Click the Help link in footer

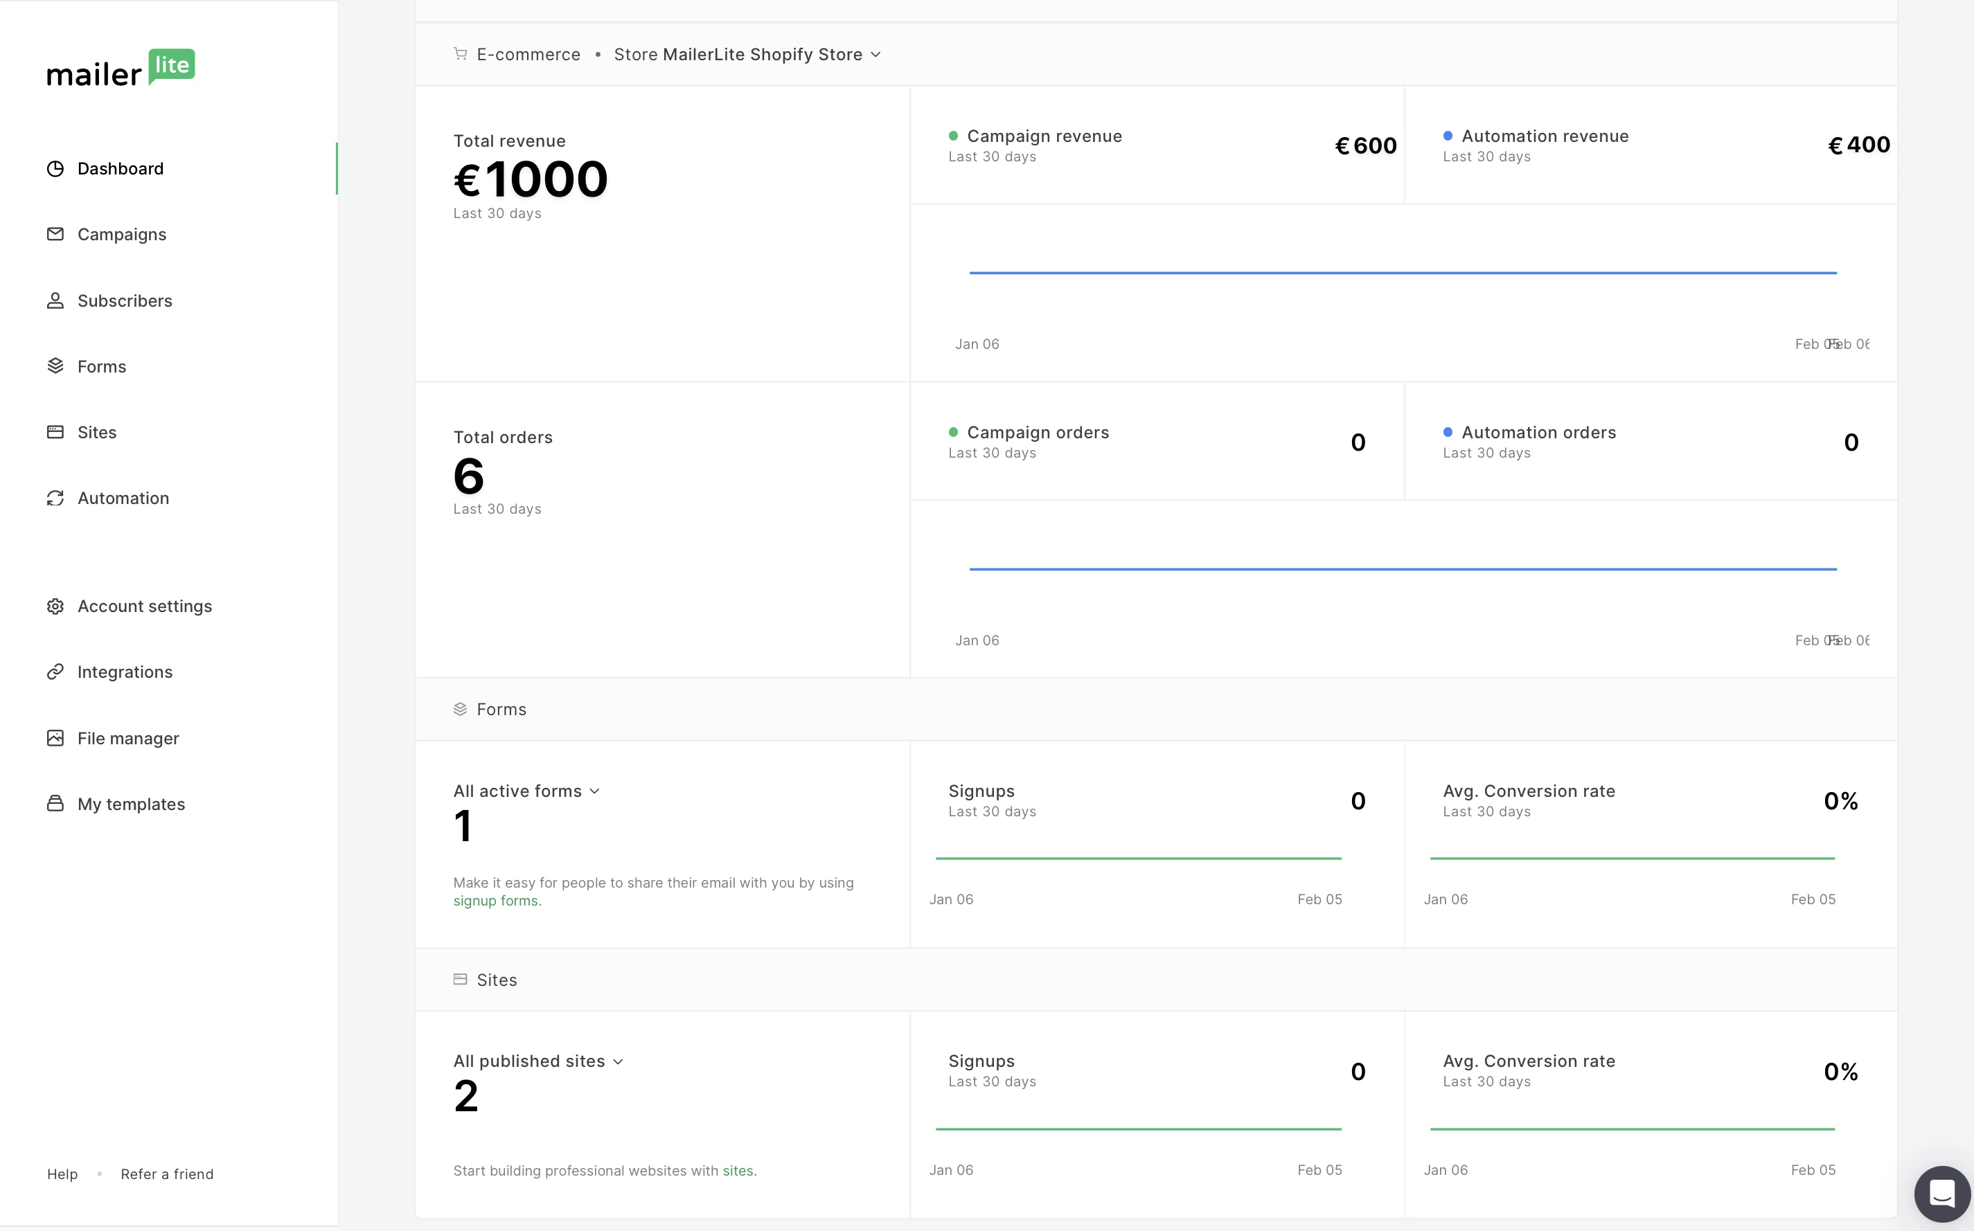(x=62, y=1174)
